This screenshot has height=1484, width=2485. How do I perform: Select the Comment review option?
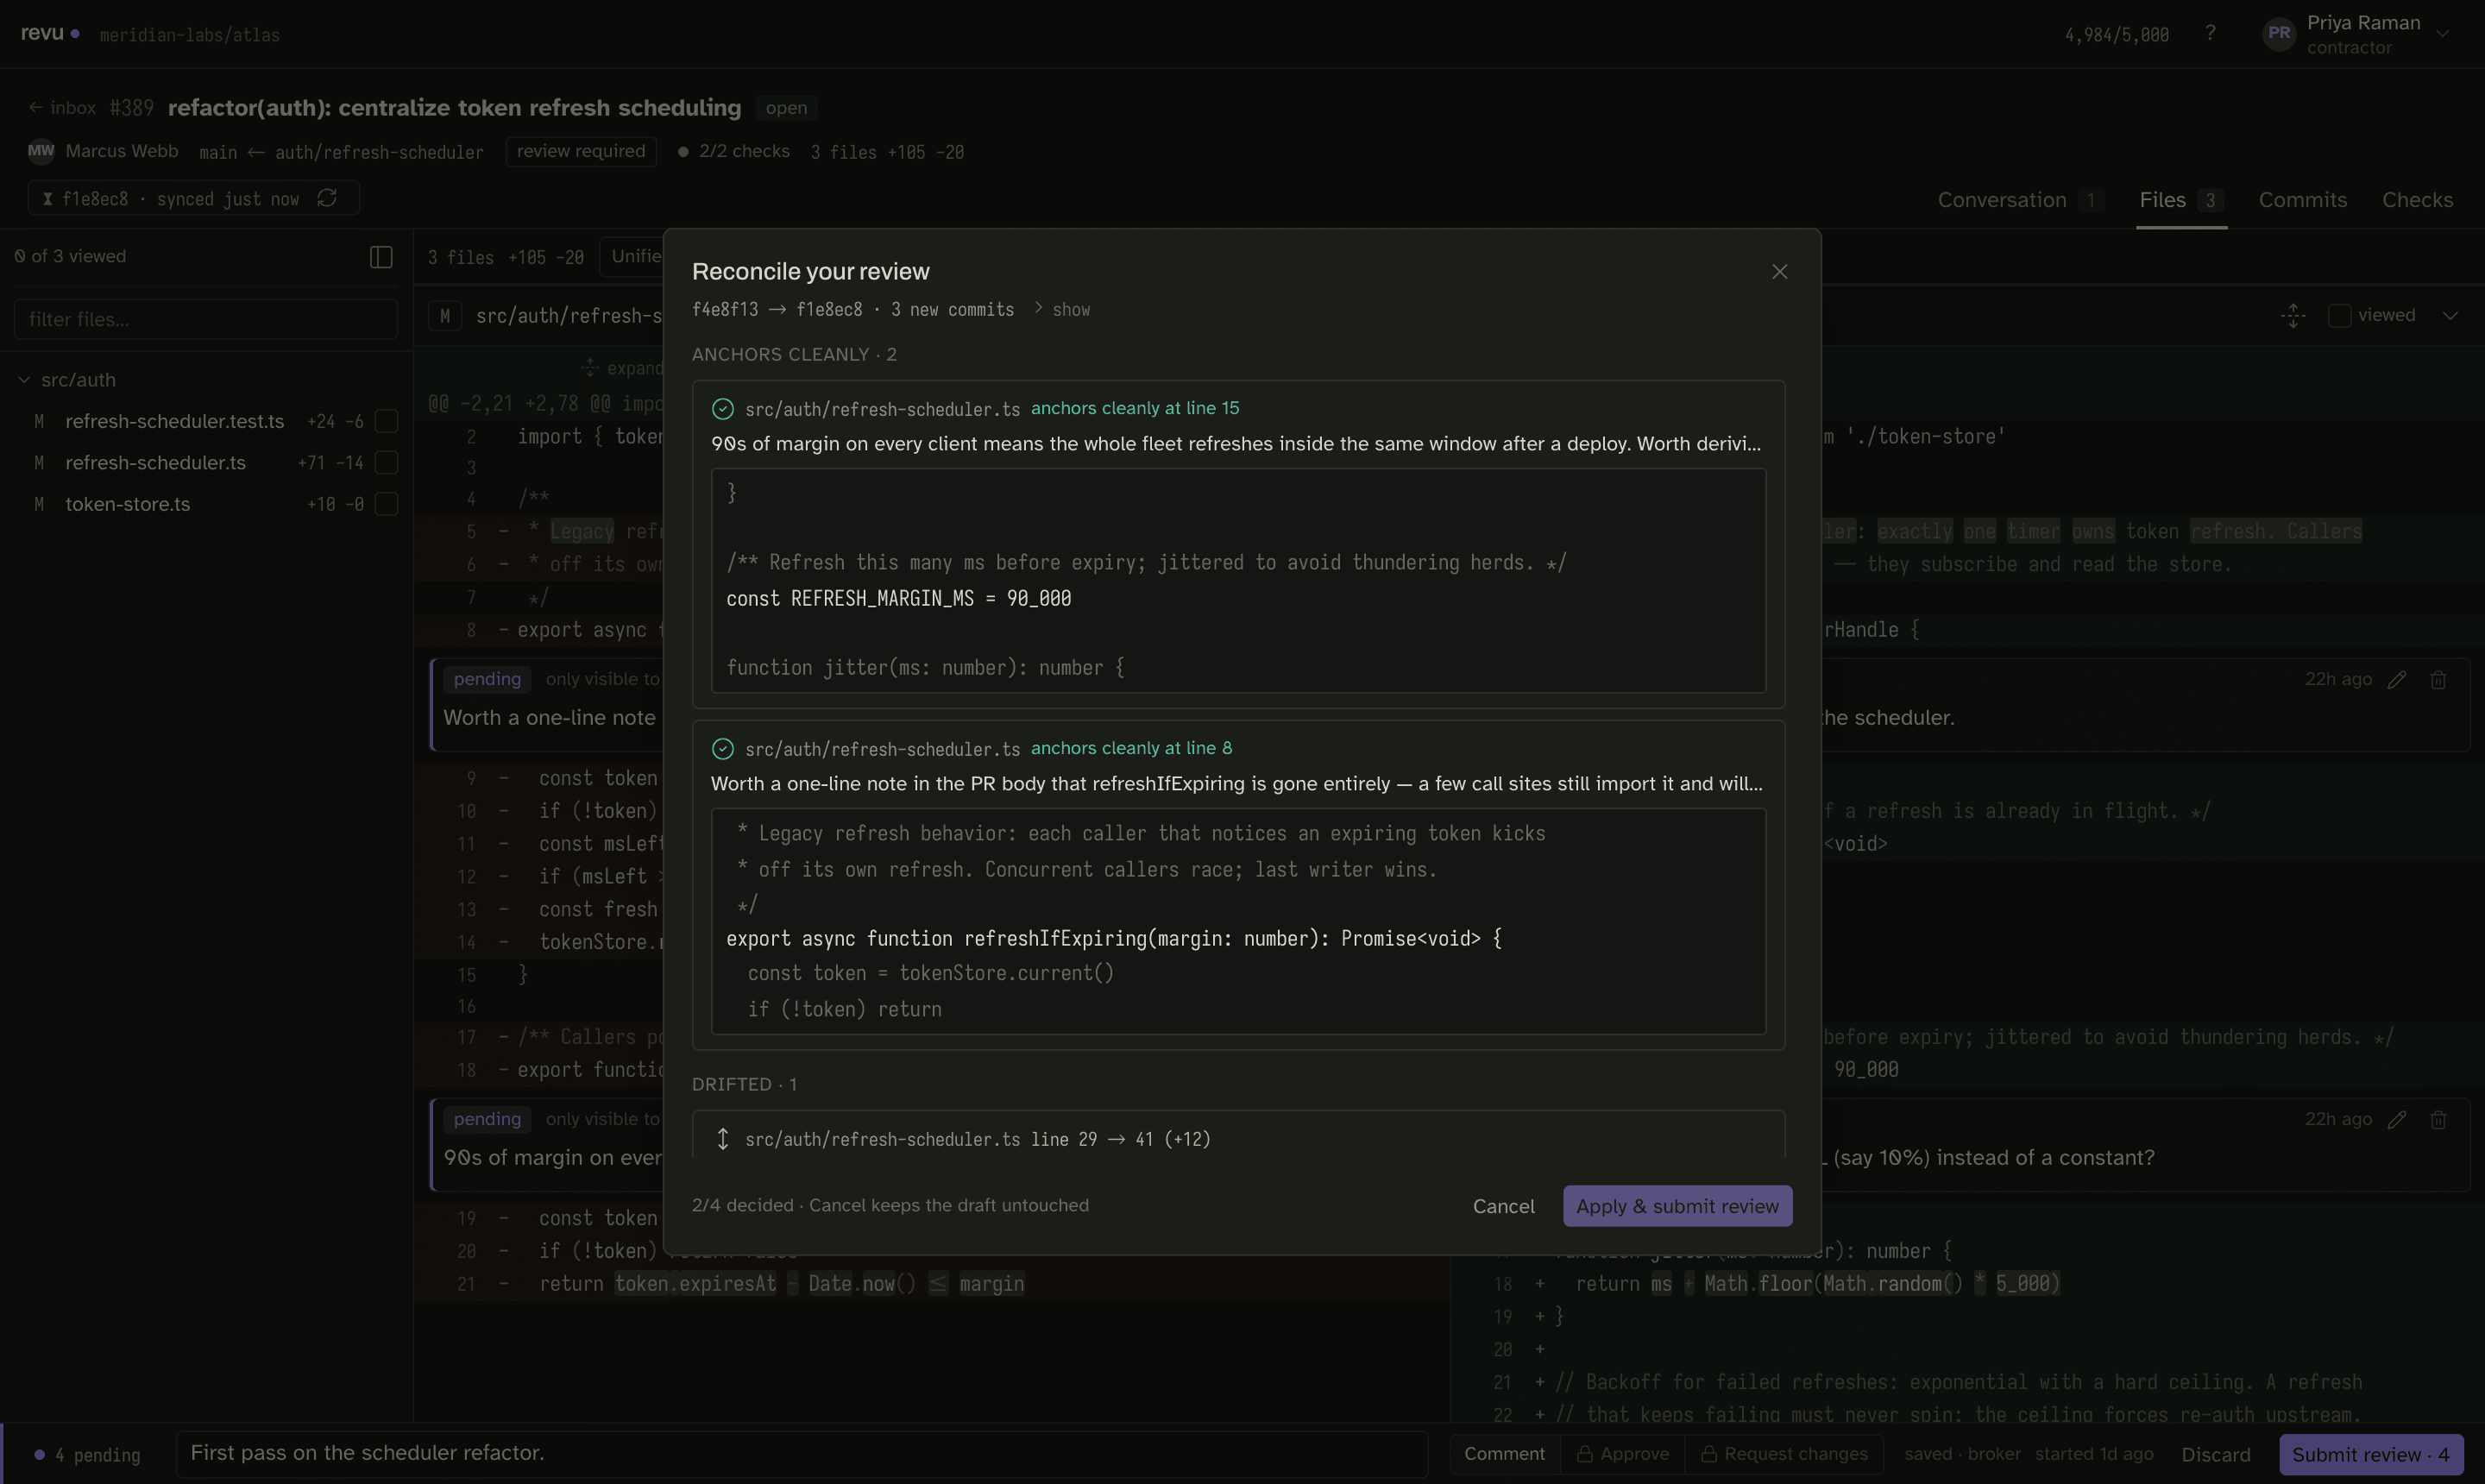[1504, 1454]
